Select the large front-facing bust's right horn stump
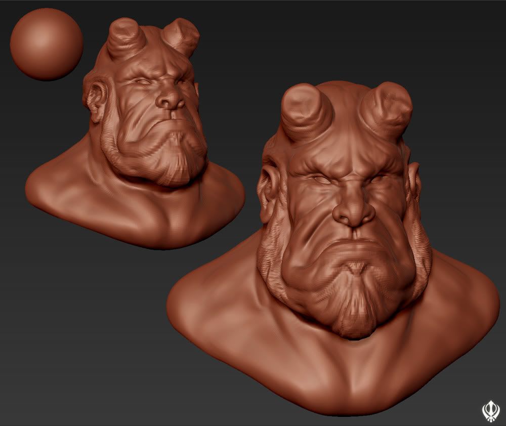Screen dimensions: 506x426 pos(388,108)
